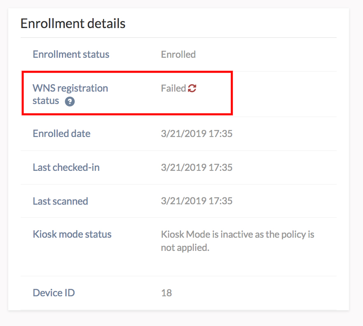Open the WNS registration status help icon
The width and height of the screenshot is (363, 326).
click(70, 102)
